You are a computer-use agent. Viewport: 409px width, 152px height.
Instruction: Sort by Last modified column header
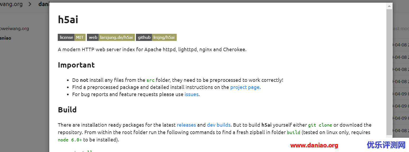coord(401,28)
